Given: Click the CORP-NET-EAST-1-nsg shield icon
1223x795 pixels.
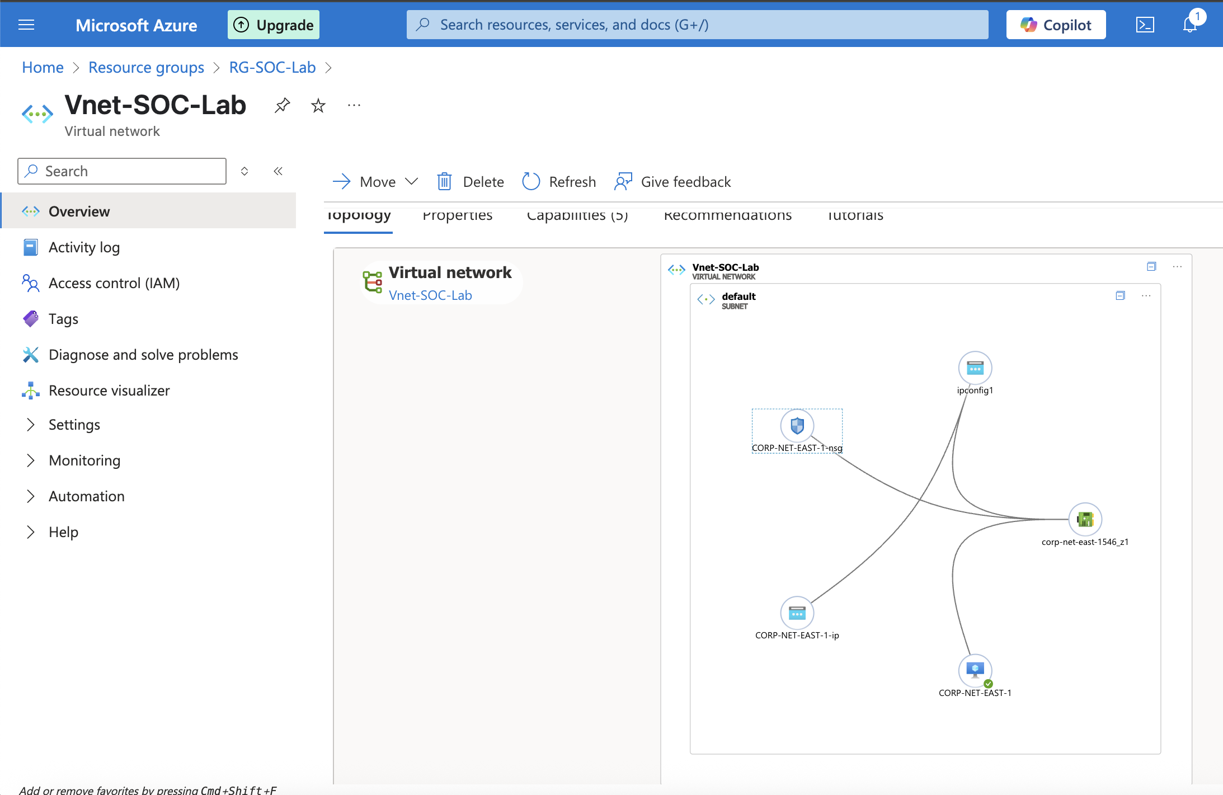Looking at the screenshot, I should pos(797,426).
